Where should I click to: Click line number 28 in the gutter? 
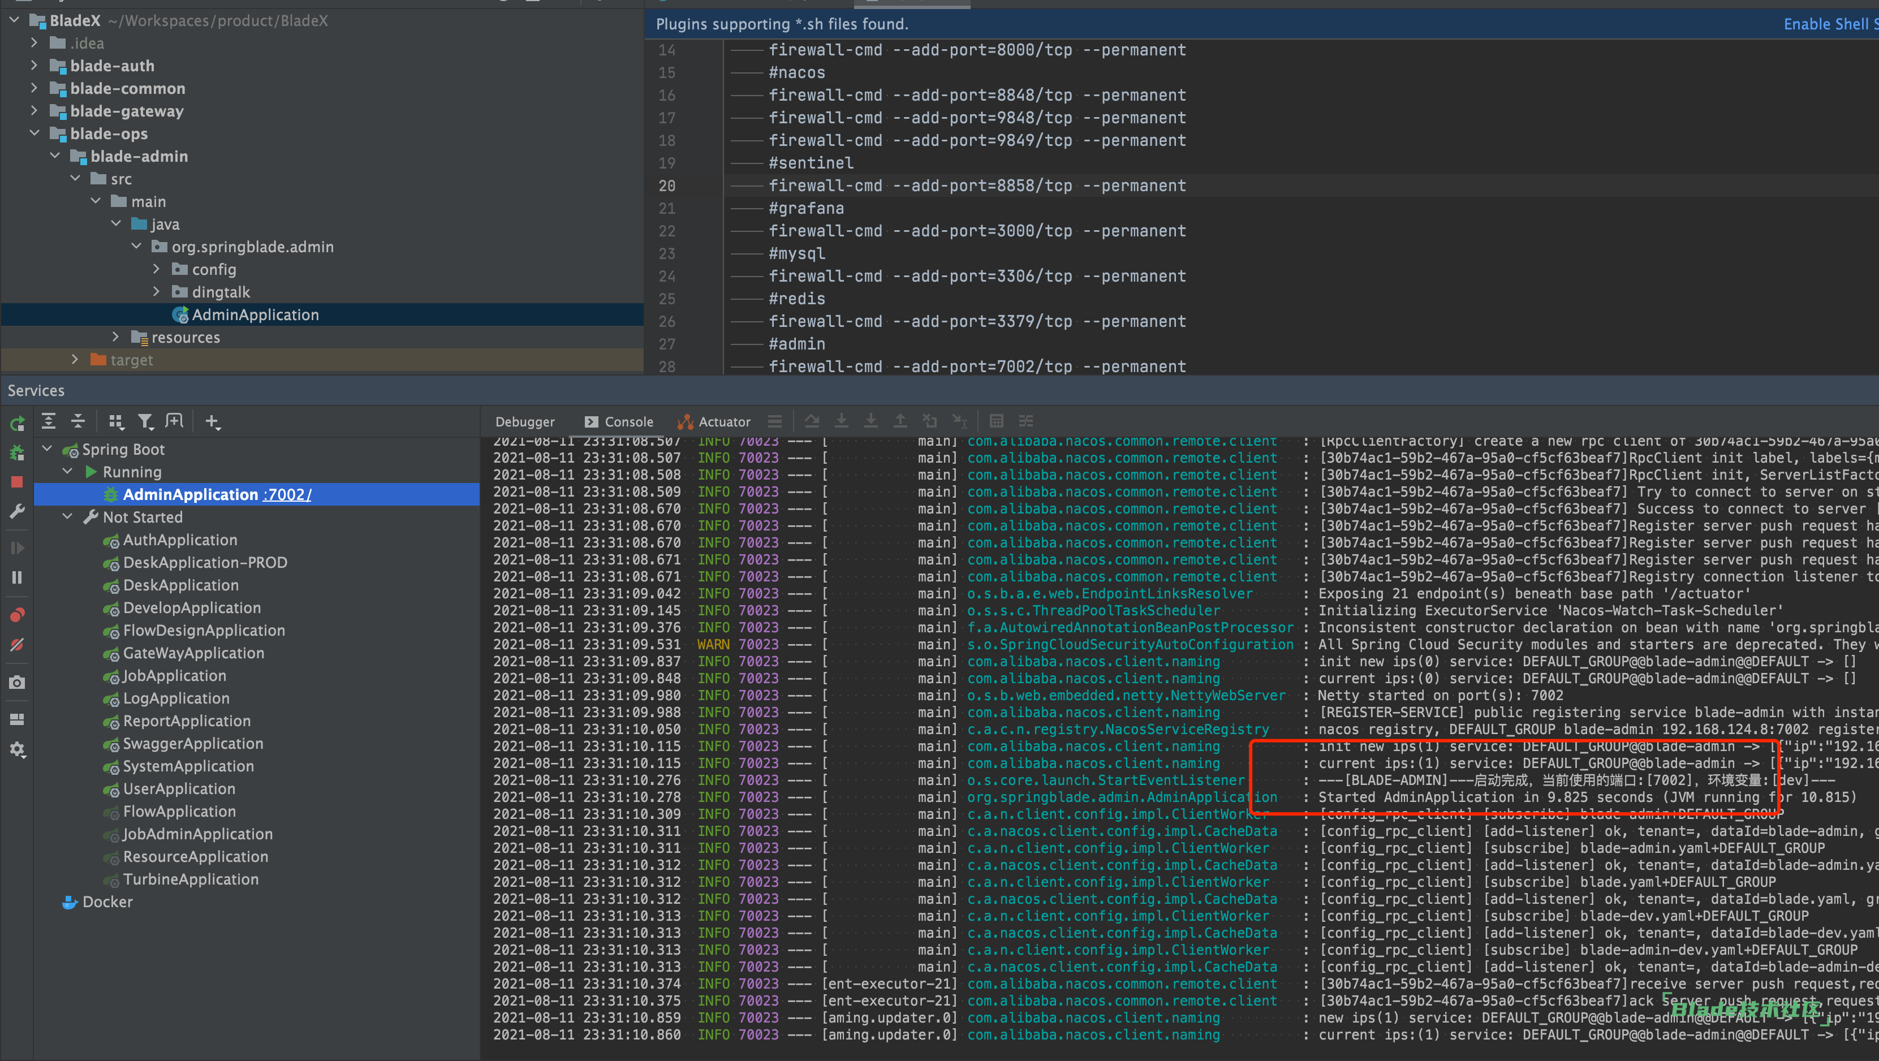[667, 366]
